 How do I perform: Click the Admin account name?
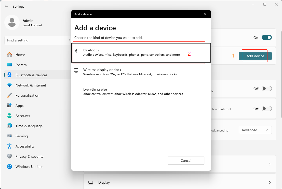[x=28, y=21]
